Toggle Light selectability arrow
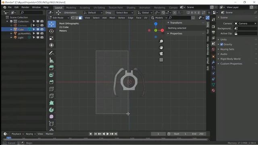Viewport: 258px width, 145px height. point(34,37)
